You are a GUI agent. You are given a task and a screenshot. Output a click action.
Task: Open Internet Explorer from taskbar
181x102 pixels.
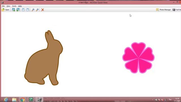coord(6,99)
